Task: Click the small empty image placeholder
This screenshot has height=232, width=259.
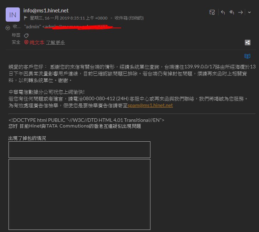Action: click(79, 149)
